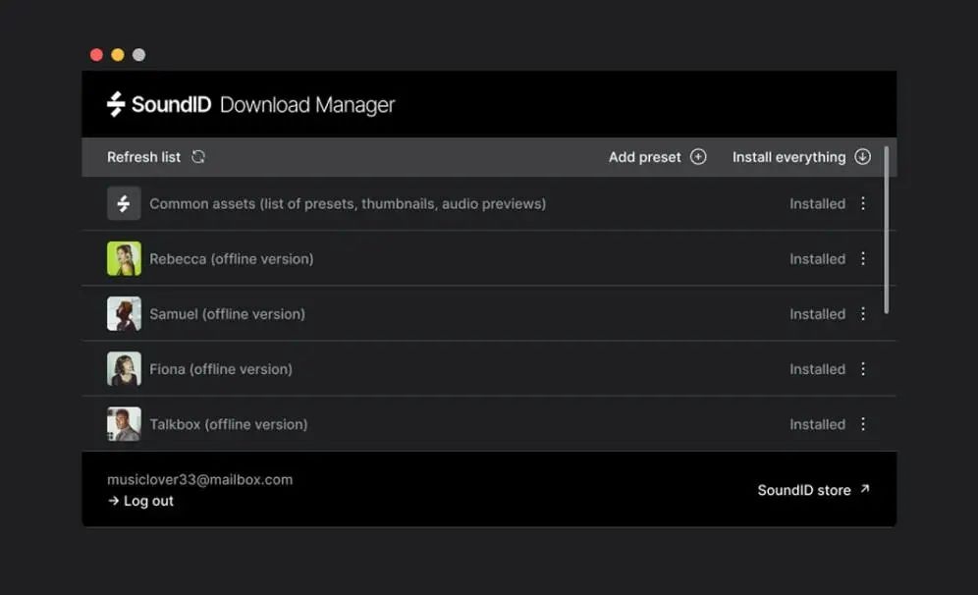Click the Install everything download icon
The image size is (978, 595).
click(x=862, y=157)
